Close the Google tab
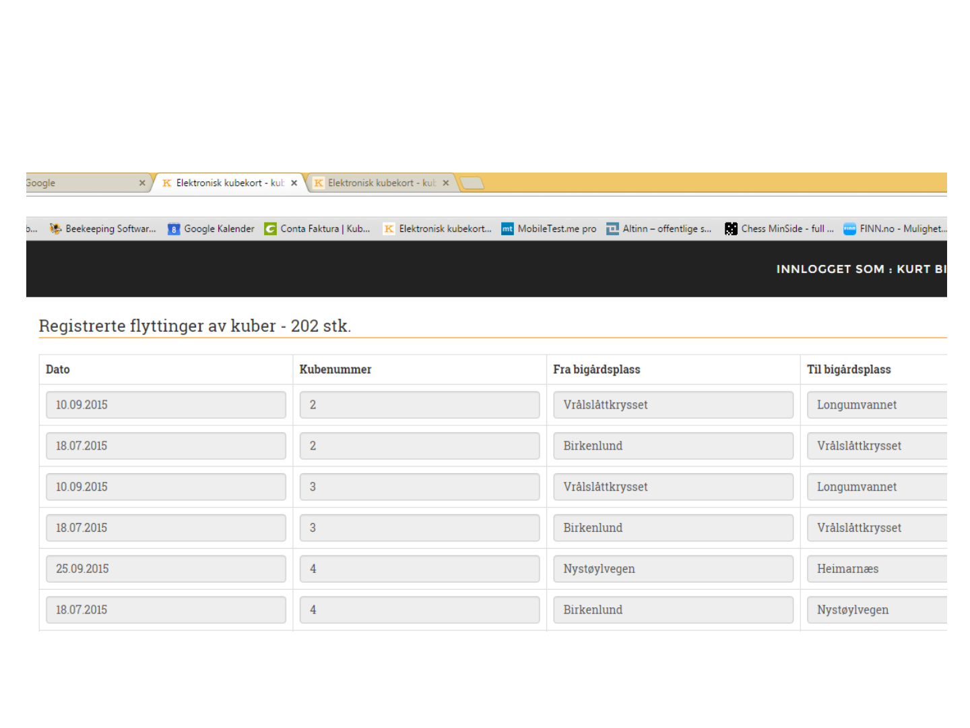Viewport: 970px width, 728px height. click(x=142, y=183)
